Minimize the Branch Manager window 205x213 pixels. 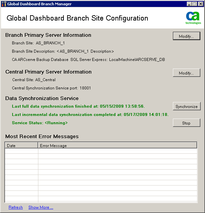tap(189, 4)
